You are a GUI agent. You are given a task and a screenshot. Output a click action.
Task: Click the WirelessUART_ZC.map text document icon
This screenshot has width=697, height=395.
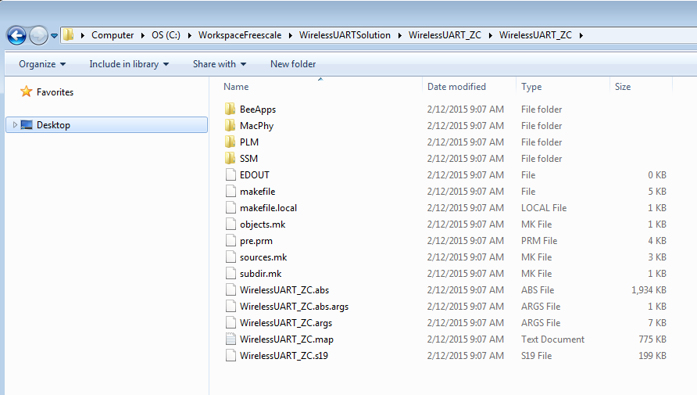(231, 339)
